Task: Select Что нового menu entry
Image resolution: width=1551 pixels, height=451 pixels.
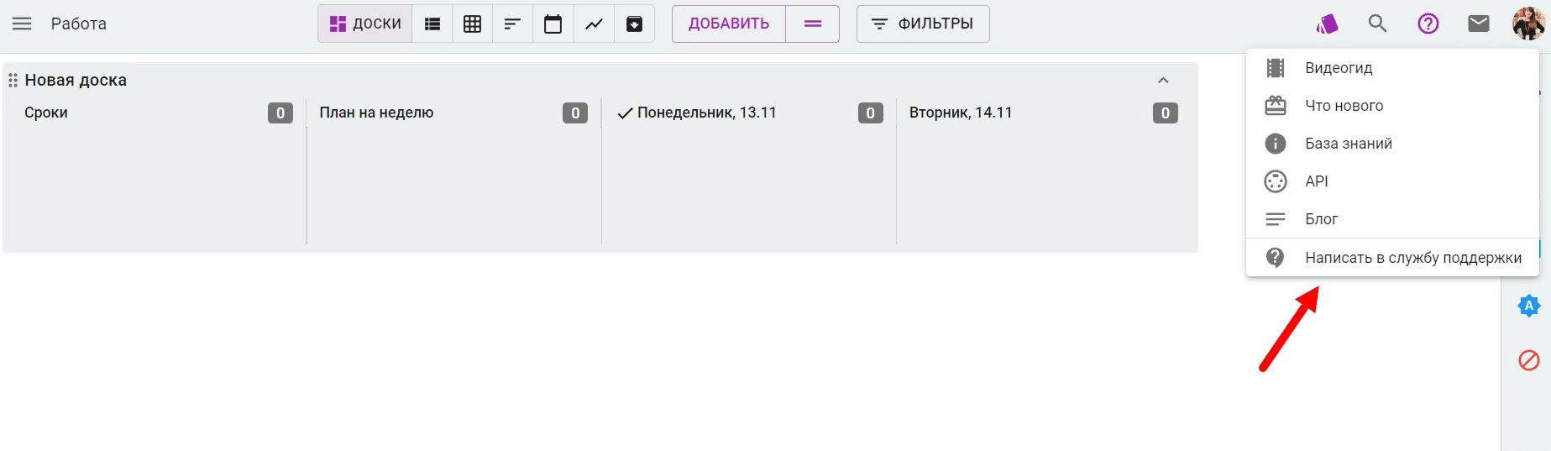Action: coord(1392,106)
